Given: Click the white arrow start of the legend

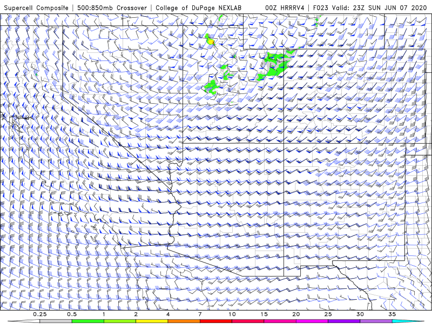Looking at the screenshot, I should [x=24, y=321].
